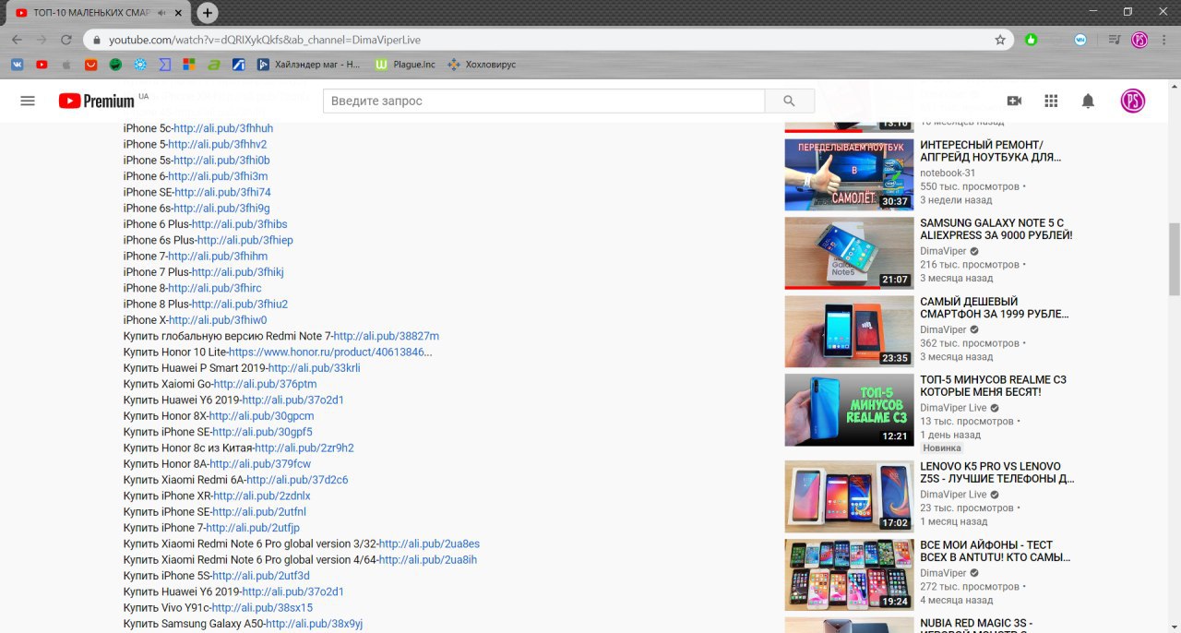Click the green thumbs-up extension icon
The image size is (1181, 633).
click(x=1031, y=40)
